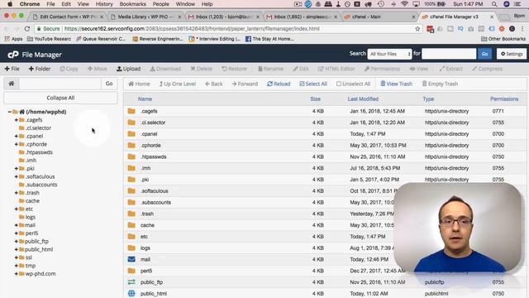Click the home icon beside path field

(11, 84)
